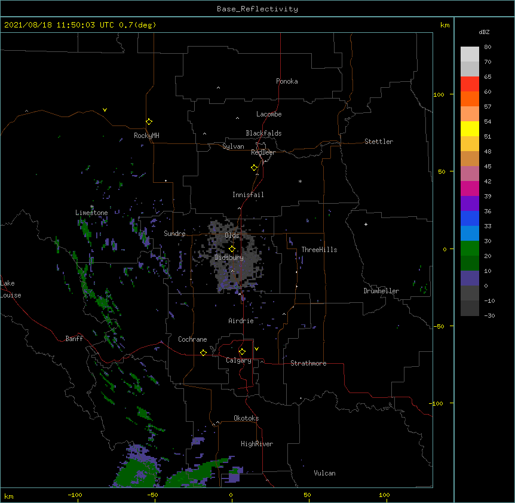Click the Limestone label on the map
Viewport: 515px width, 503px height.
click(91, 213)
